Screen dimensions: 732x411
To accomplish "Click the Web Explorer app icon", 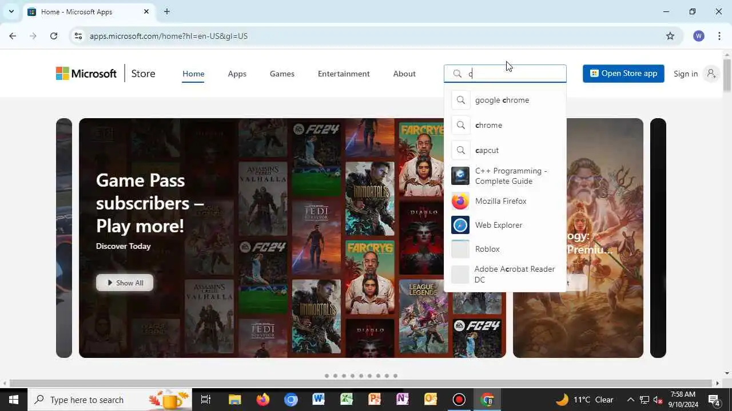I will [x=460, y=225].
